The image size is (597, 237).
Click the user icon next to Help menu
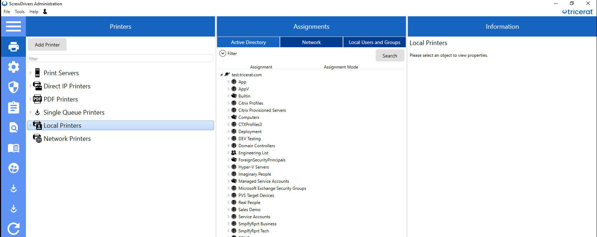click(45, 12)
